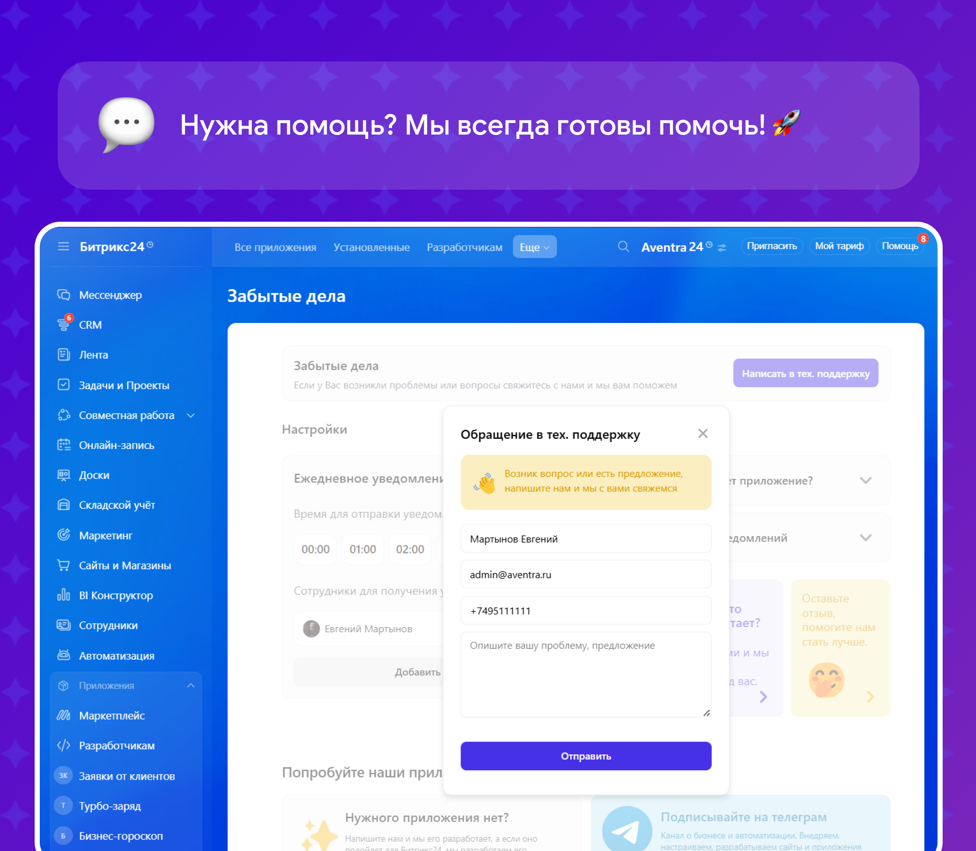Viewport: 976px width, 851px height.
Task: Click the Автоматизация robot icon
Action: 64,655
